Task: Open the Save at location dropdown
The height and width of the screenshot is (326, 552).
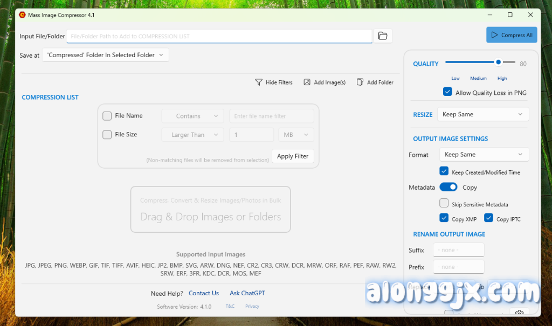Action: coord(106,55)
